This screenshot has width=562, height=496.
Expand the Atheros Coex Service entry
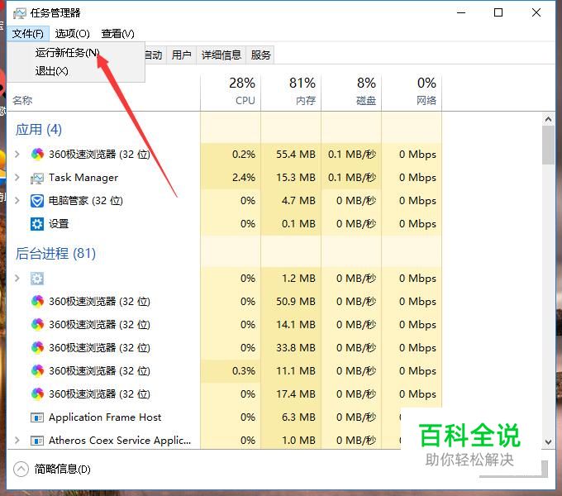17,440
